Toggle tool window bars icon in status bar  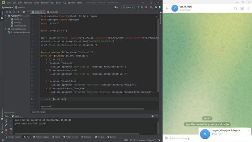click(3, 140)
